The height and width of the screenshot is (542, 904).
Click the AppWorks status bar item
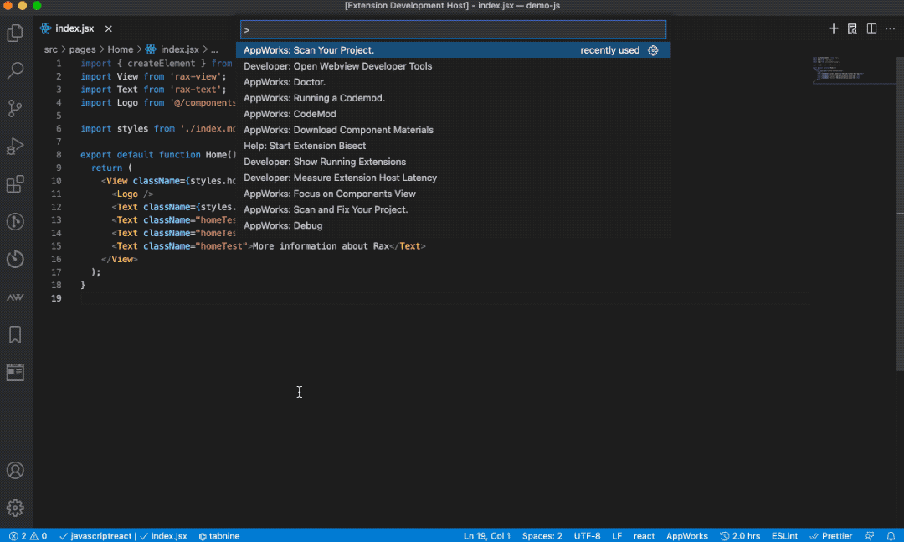(686, 536)
